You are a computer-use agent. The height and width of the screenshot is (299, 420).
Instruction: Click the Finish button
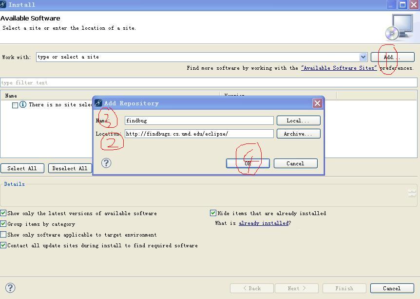pos(344,288)
